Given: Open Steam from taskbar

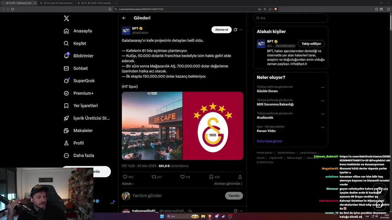Looking at the screenshot, I should click(x=223, y=216).
